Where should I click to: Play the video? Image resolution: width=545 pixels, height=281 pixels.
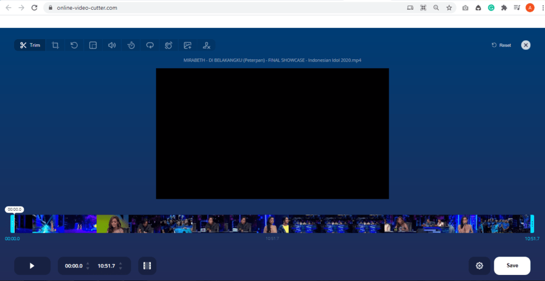pyautogui.click(x=32, y=266)
